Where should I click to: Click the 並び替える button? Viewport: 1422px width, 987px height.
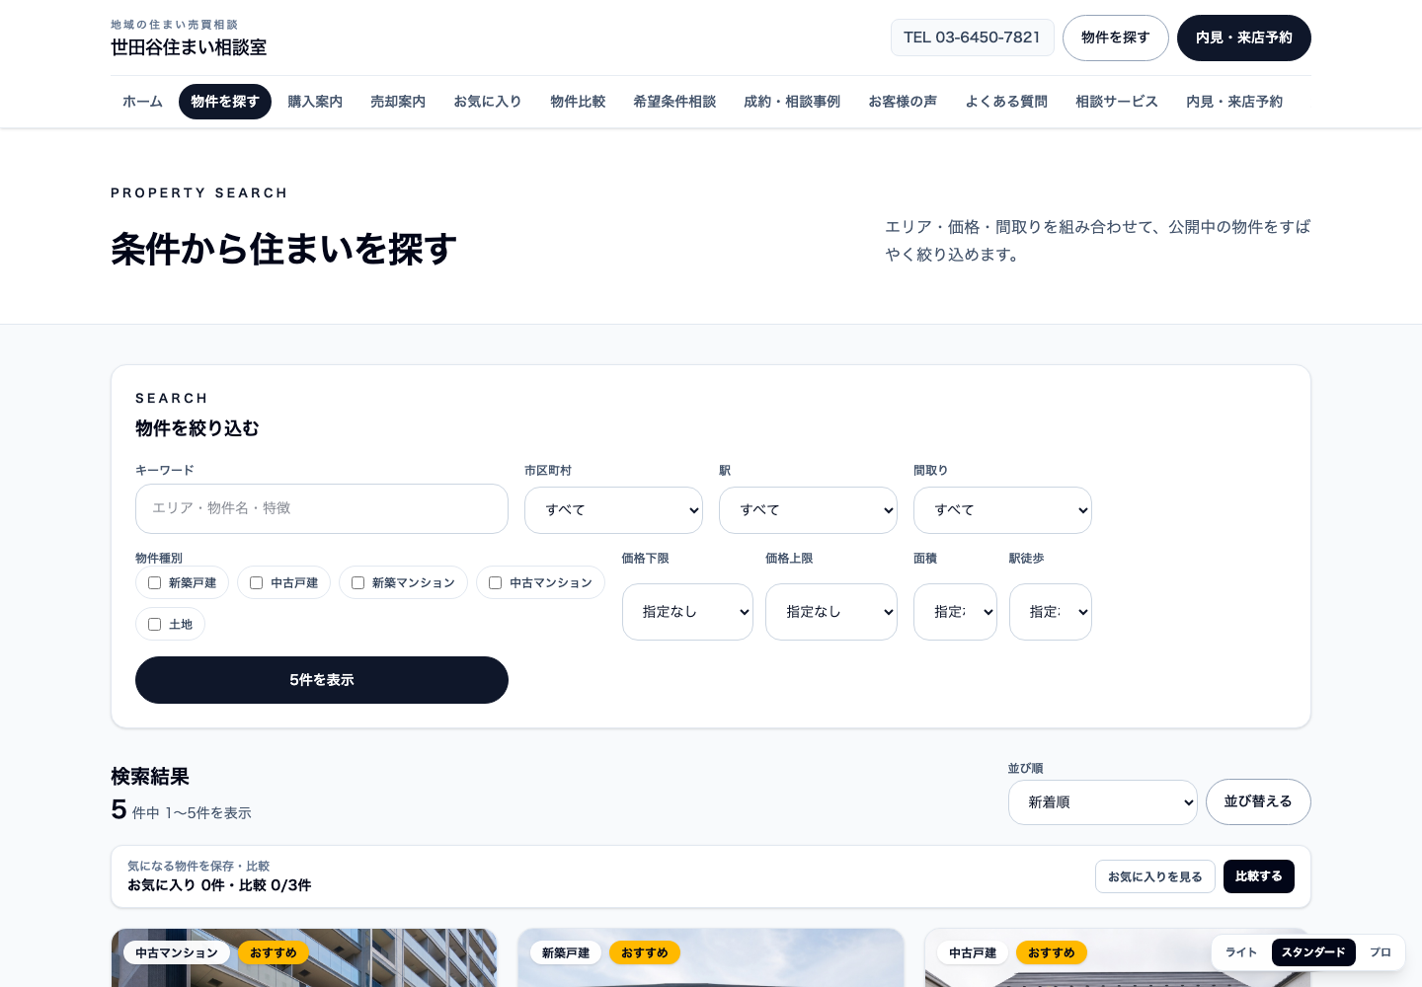coord(1258,801)
